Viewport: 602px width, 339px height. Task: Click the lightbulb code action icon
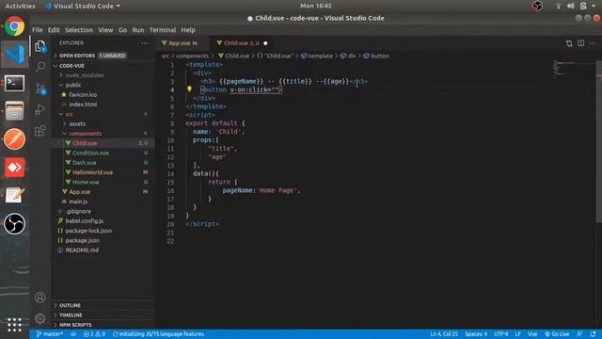pos(189,89)
